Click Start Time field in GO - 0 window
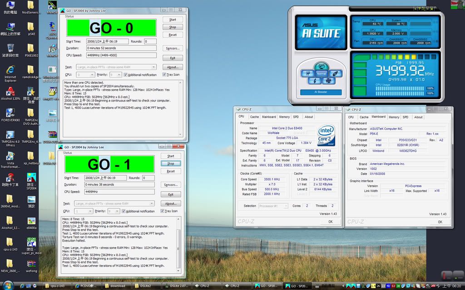 coord(107,41)
